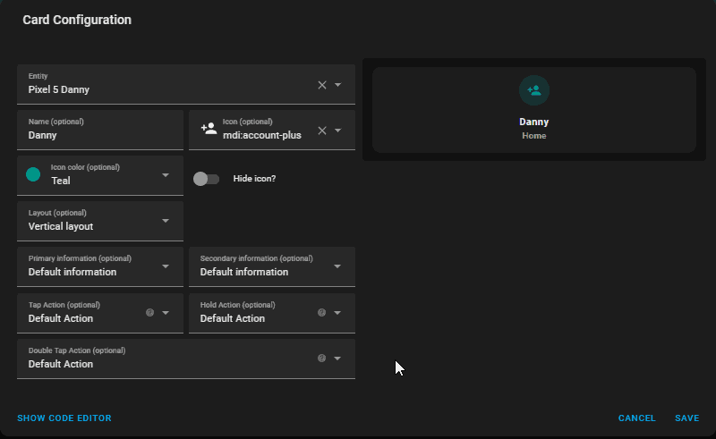The height and width of the screenshot is (439, 716).
Task: Expand the Icon picker dropdown arrow
Action: tap(338, 131)
